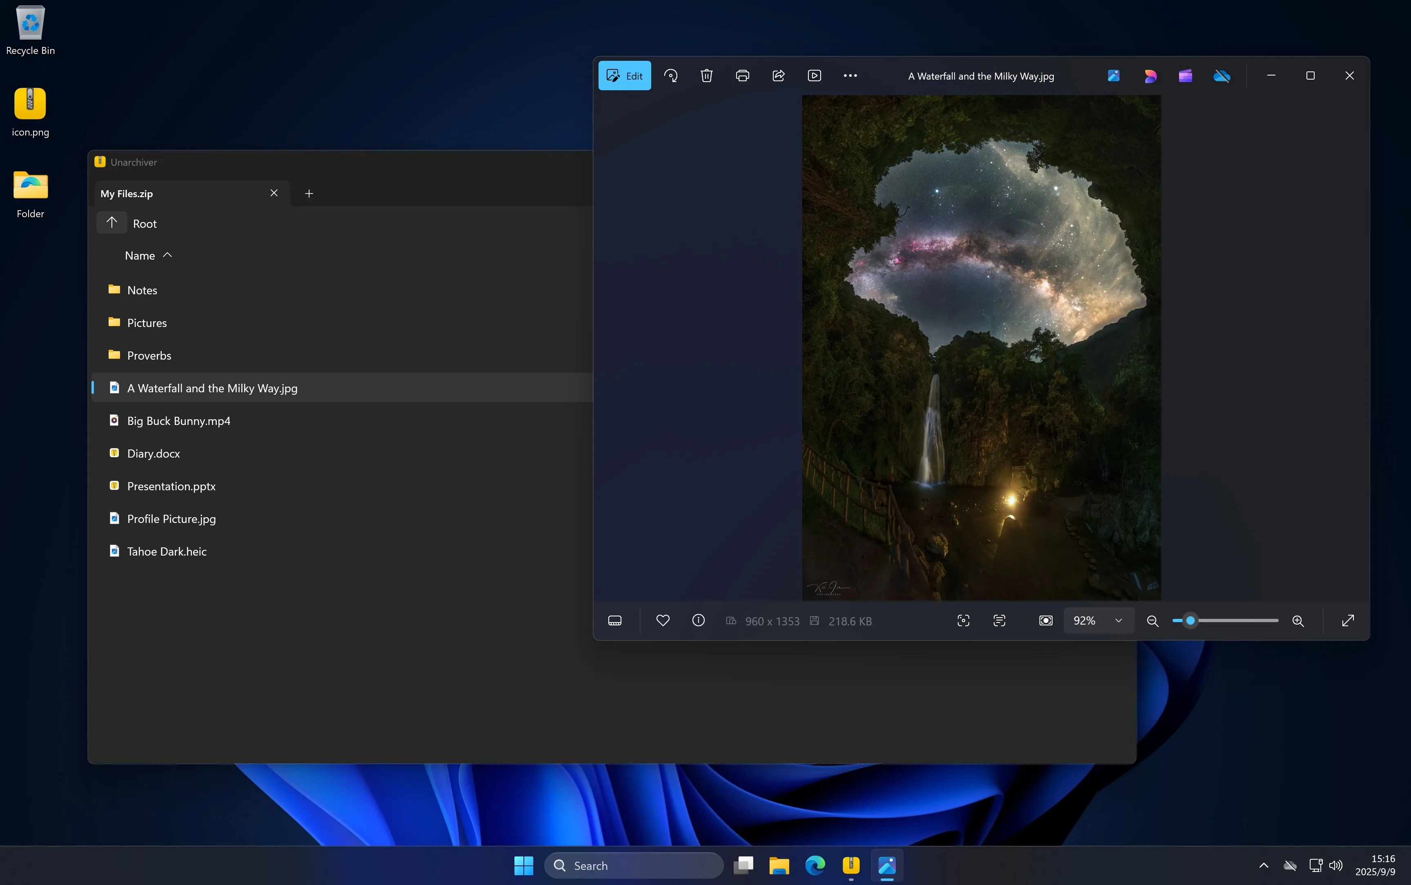Screen dimensions: 1411x885
Task: Favorite the photo with heart icon
Action: pyautogui.click(x=663, y=620)
